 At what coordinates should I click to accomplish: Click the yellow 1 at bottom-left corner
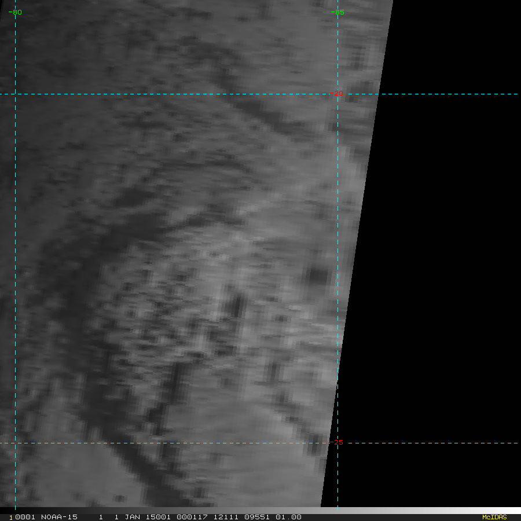[10, 518]
